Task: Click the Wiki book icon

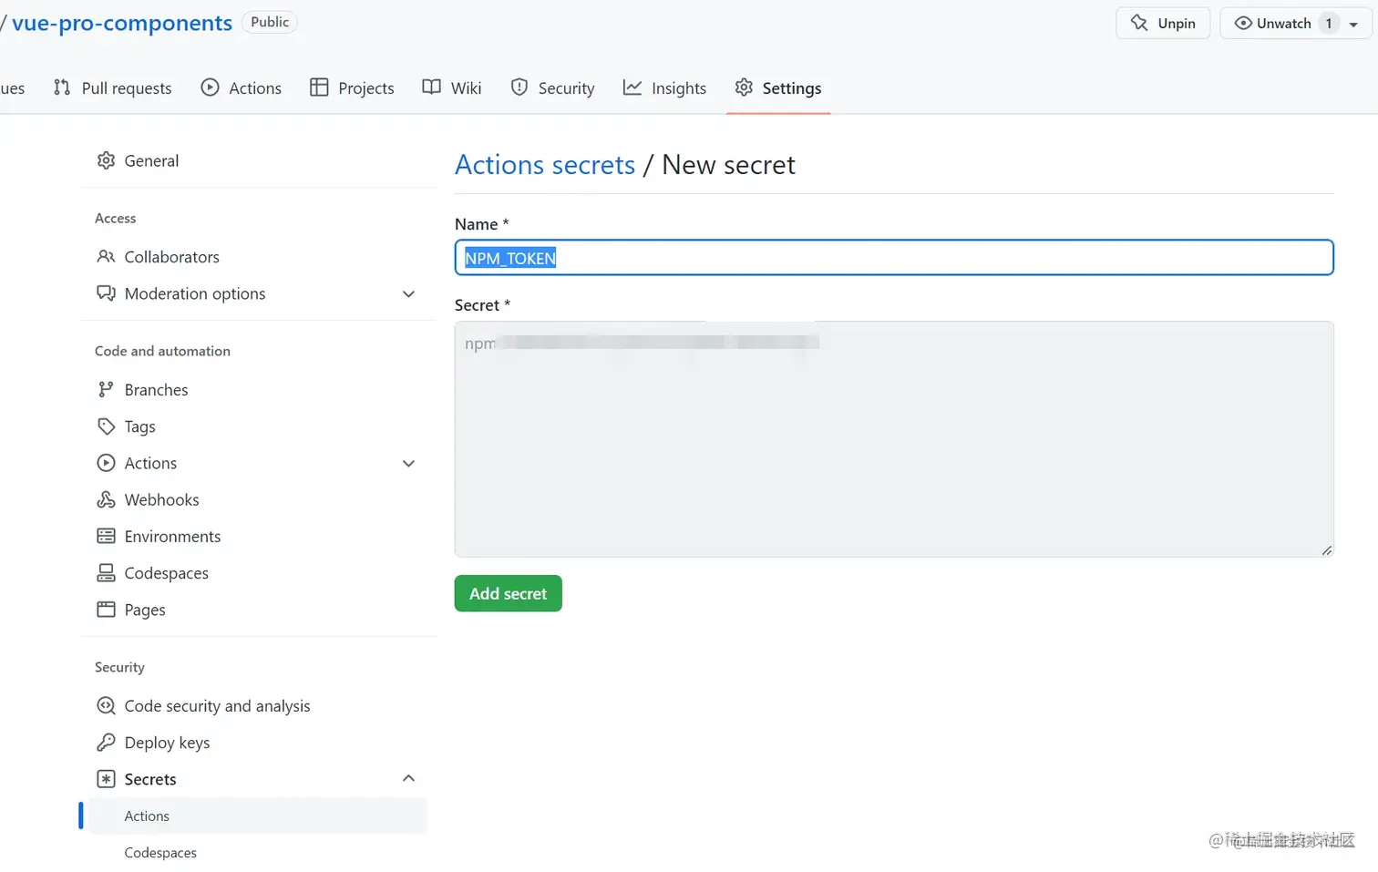Action: coord(431,87)
